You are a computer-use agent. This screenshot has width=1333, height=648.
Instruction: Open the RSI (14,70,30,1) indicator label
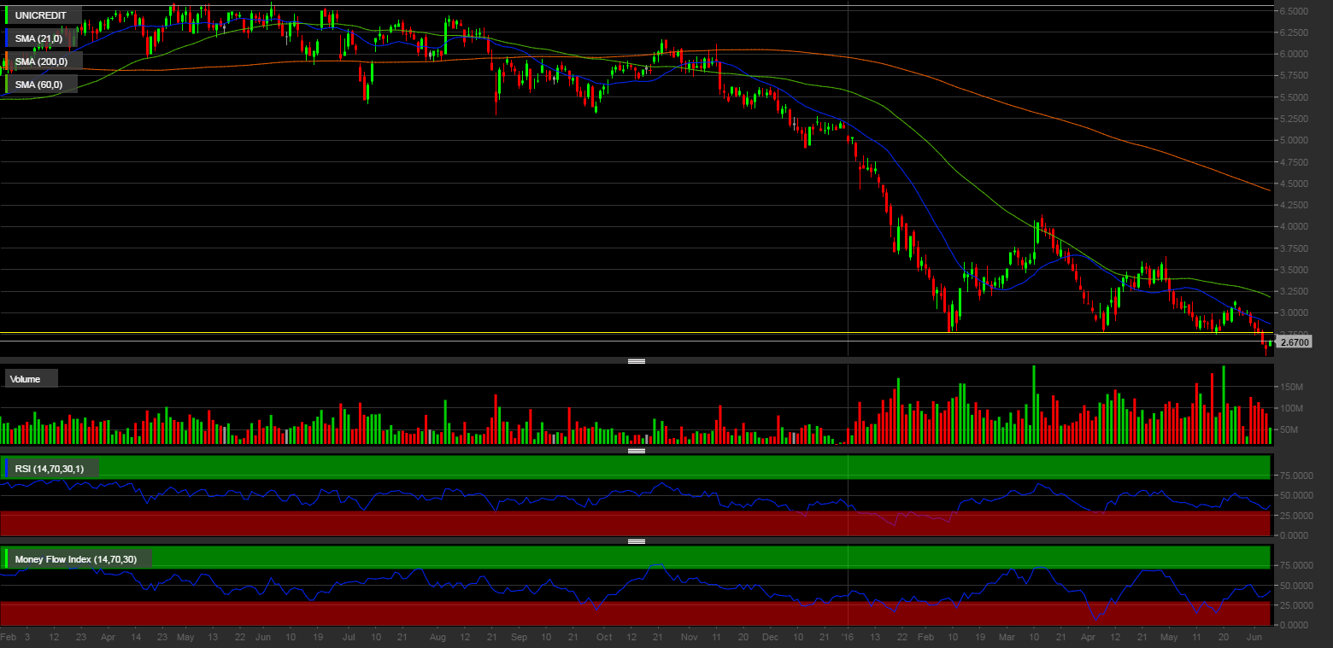click(x=53, y=468)
